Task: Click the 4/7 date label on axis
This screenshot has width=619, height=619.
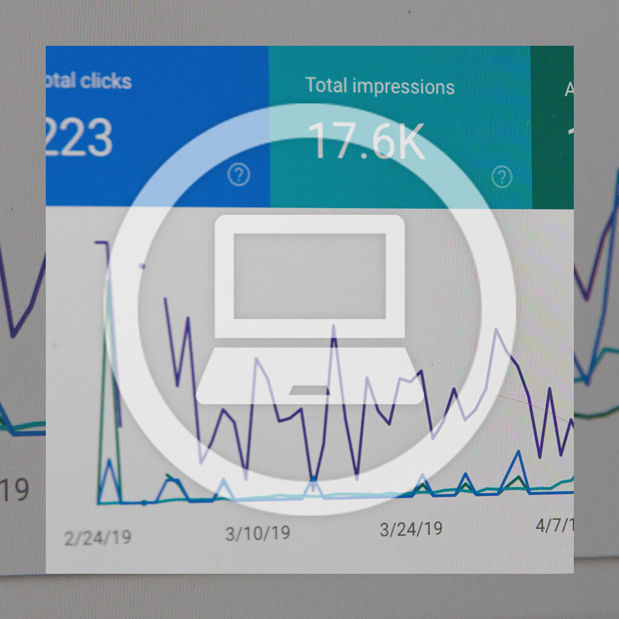Action: pyautogui.click(x=554, y=526)
